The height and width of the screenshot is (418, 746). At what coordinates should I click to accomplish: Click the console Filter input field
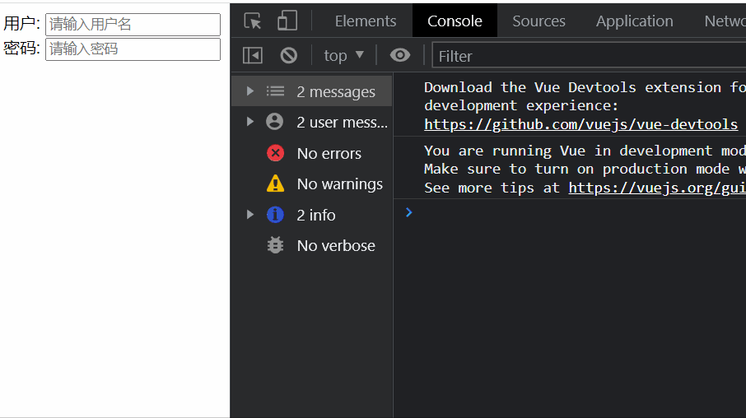pyautogui.click(x=589, y=56)
